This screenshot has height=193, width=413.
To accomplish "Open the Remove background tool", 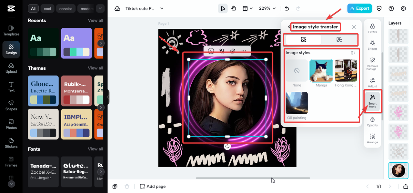I will coord(372,64).
